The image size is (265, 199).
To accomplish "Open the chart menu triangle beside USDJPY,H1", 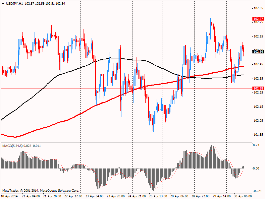I will pyautogui.click(x=3, y=4).
